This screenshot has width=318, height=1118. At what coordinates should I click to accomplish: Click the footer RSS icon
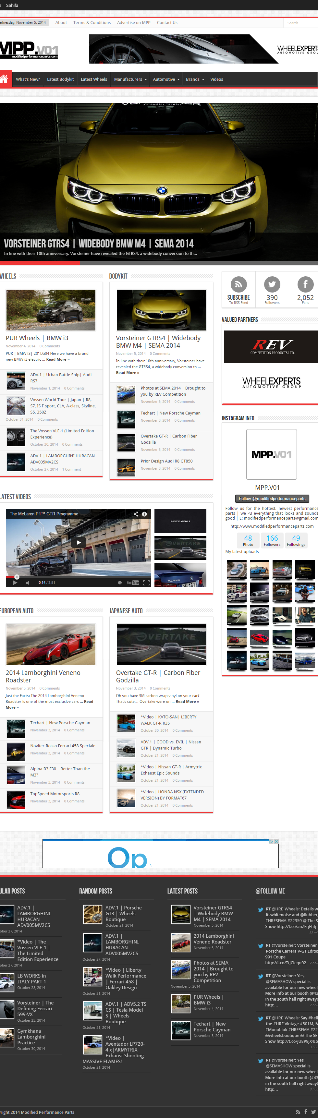coord(298,1112)
